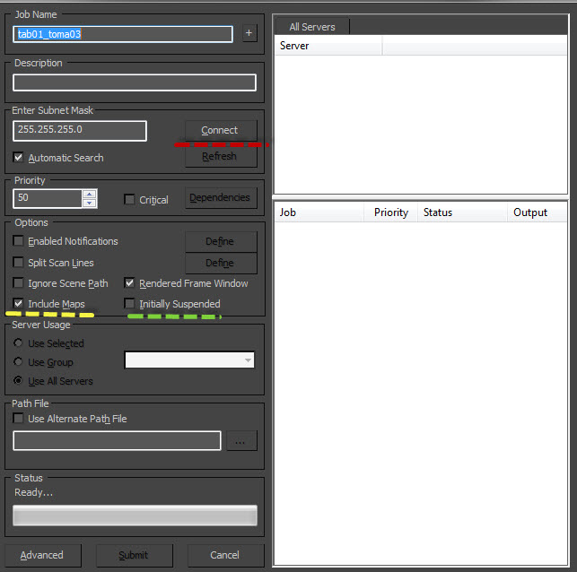
Task: Click the alternate path file text field
Action: (x=117, y=441)
